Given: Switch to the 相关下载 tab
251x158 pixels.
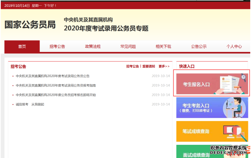Looking at the screenshot, I should point(163,47).
